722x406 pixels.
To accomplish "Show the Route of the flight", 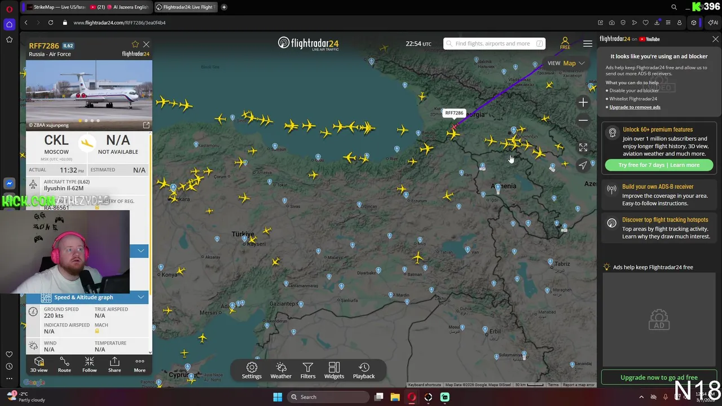I will coord(64,364).
